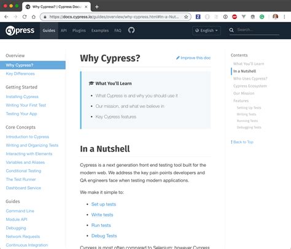Open Dashboard Service link
The height and width of the screenshot is (249, 291).
[23, 188]
